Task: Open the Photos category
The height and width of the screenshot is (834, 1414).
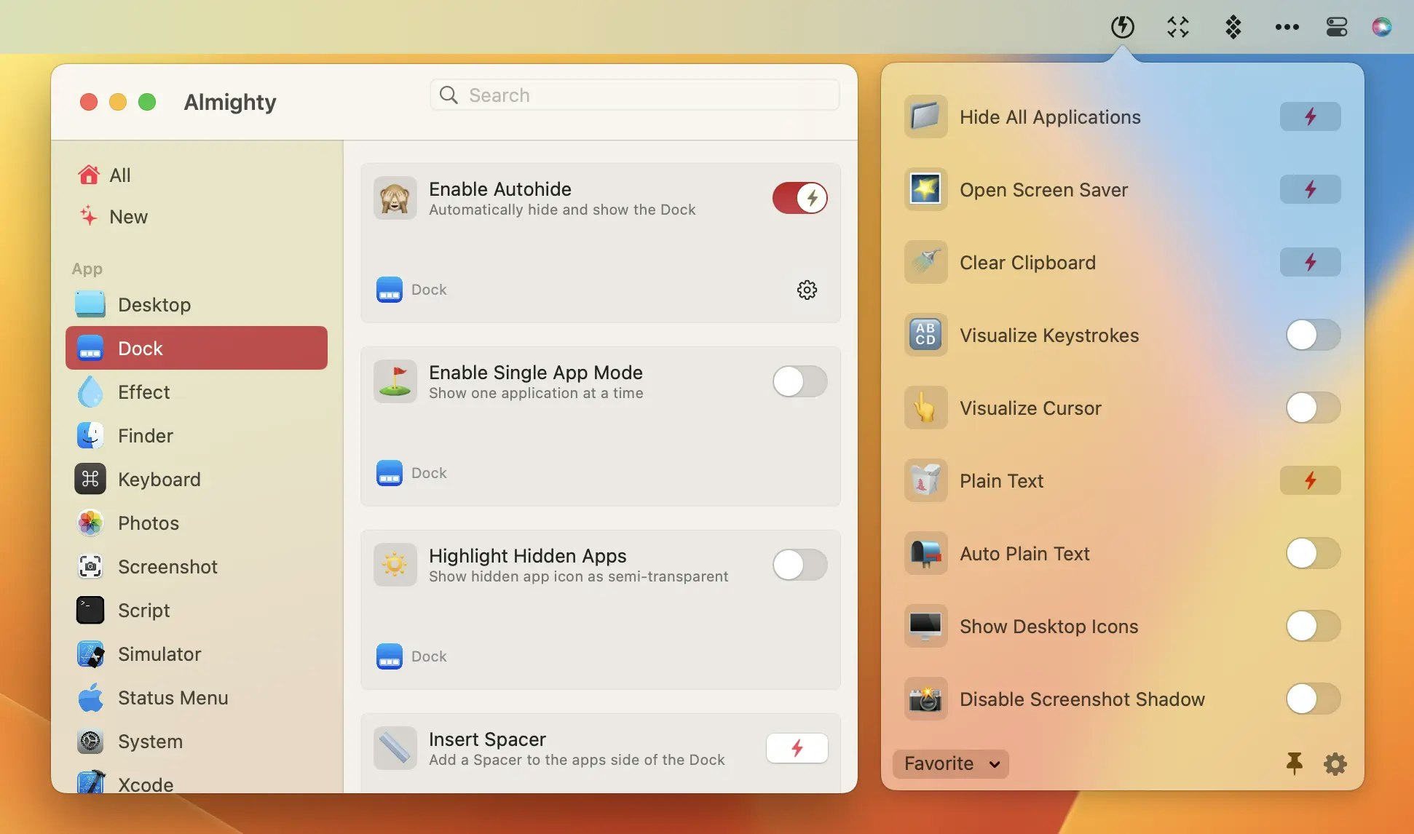Action: tap(197, 523)
